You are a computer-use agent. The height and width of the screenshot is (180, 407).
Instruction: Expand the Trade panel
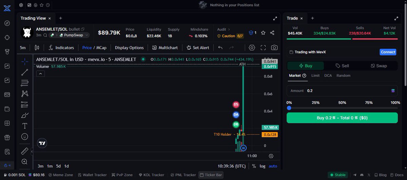click(x=396, y=18)
